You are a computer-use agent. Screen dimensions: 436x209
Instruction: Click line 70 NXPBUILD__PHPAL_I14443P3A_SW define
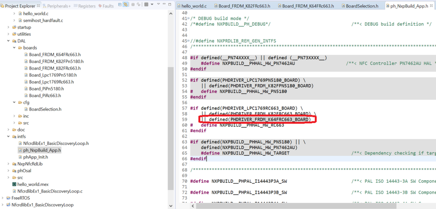point(239,182)
